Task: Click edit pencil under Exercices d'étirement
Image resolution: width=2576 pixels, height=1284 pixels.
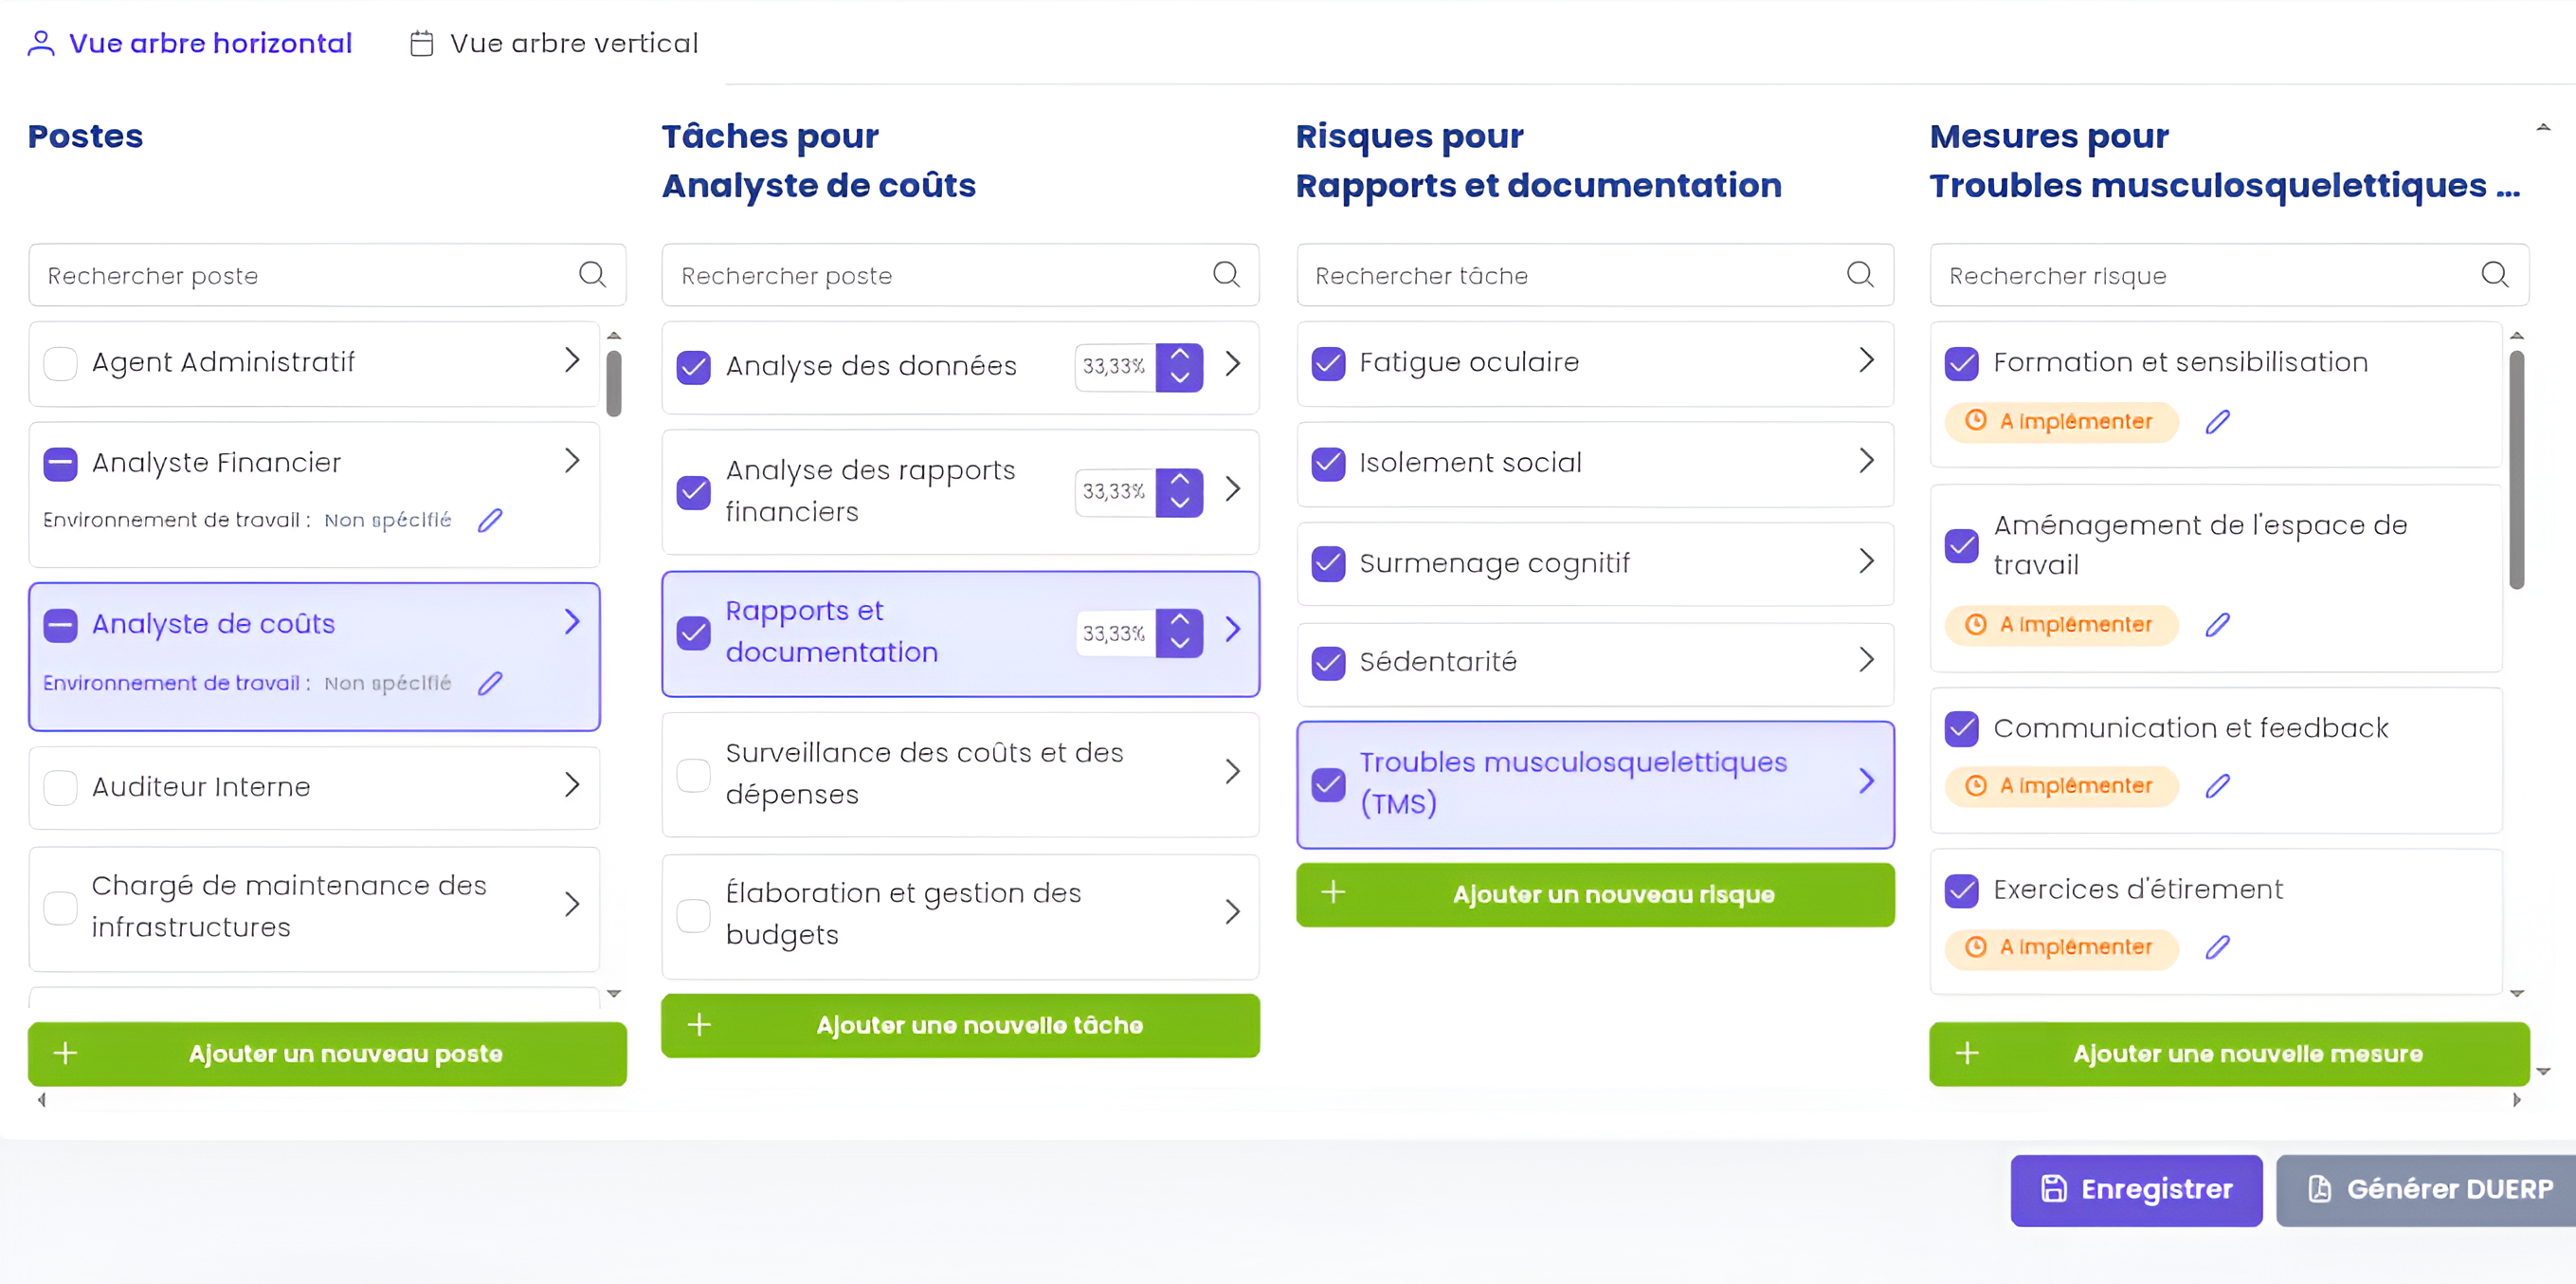Action: point(2217,947)
